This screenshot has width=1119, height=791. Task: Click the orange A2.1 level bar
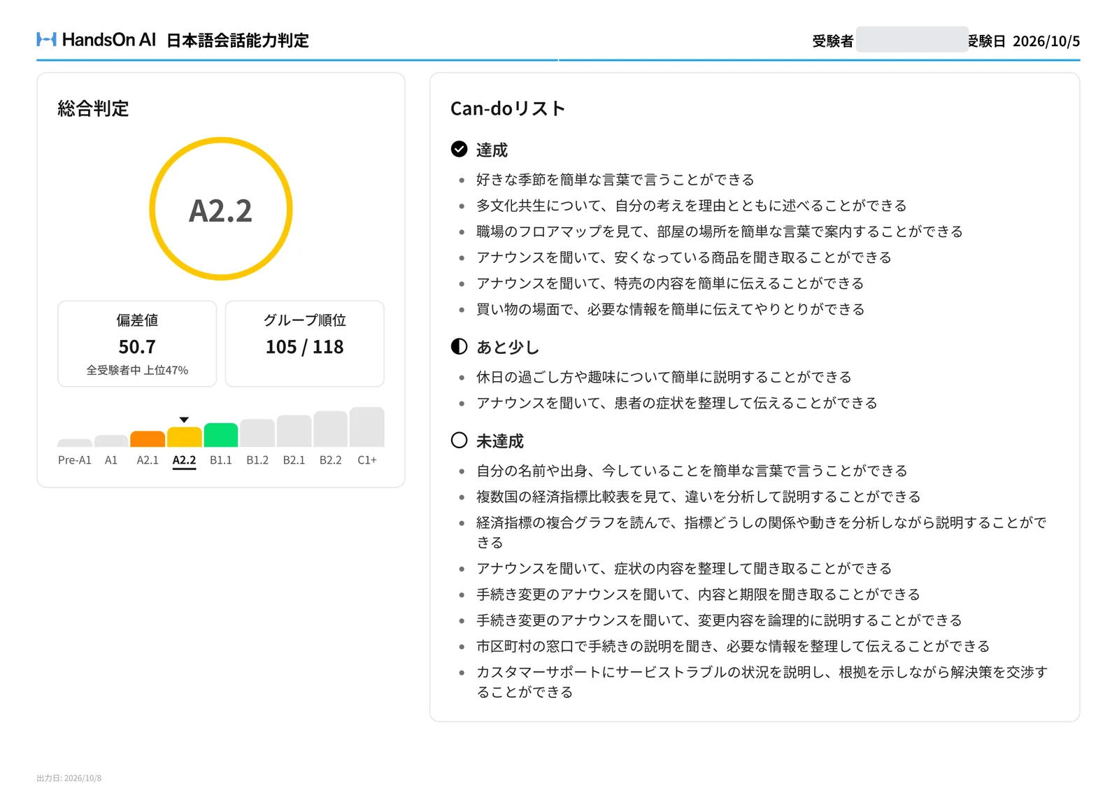[x=148, y=439]
